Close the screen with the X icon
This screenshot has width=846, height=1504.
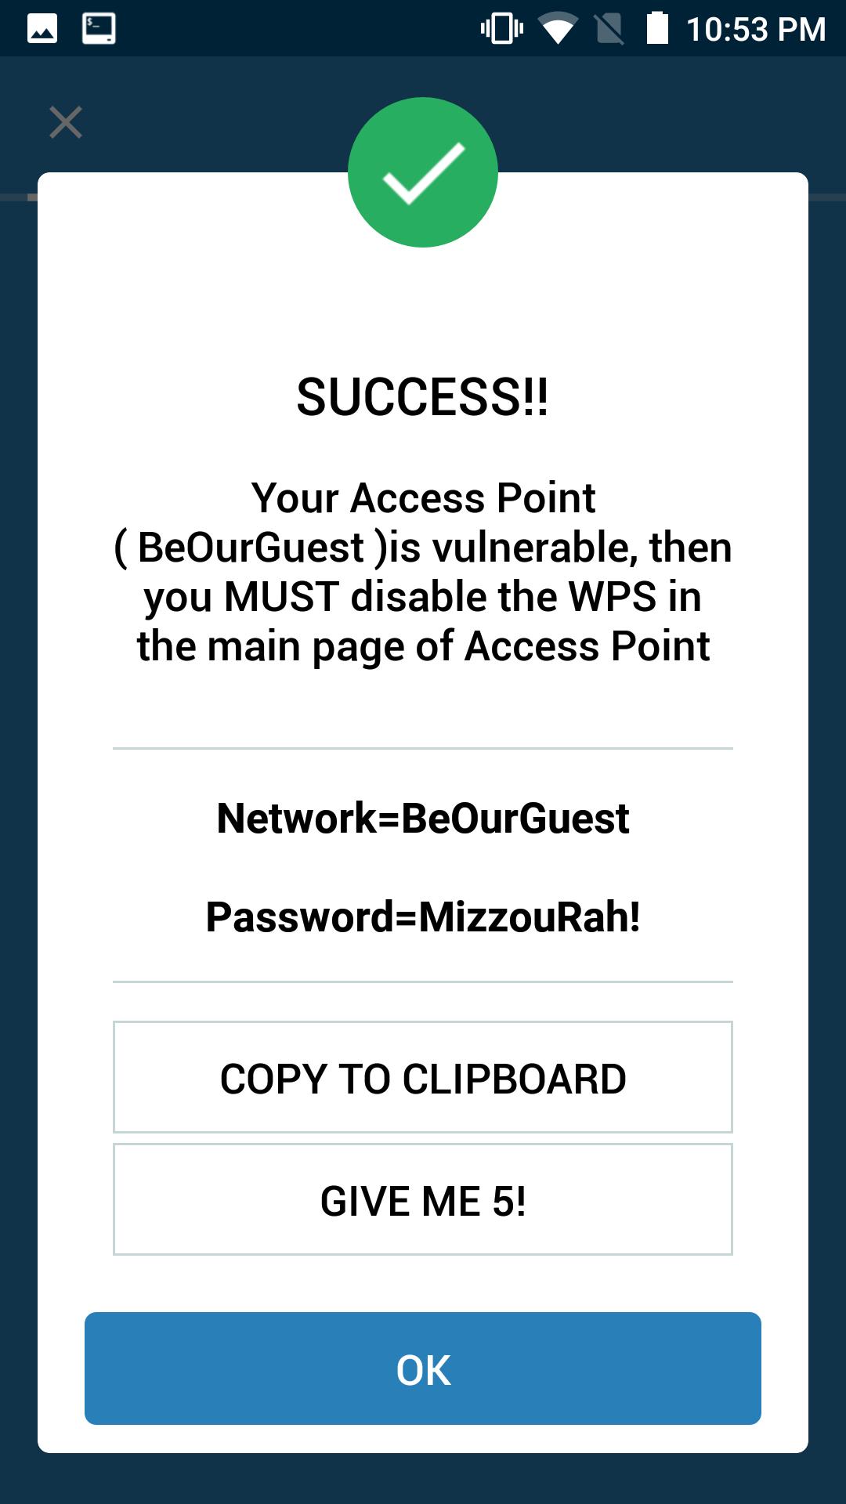coord(66,122)
